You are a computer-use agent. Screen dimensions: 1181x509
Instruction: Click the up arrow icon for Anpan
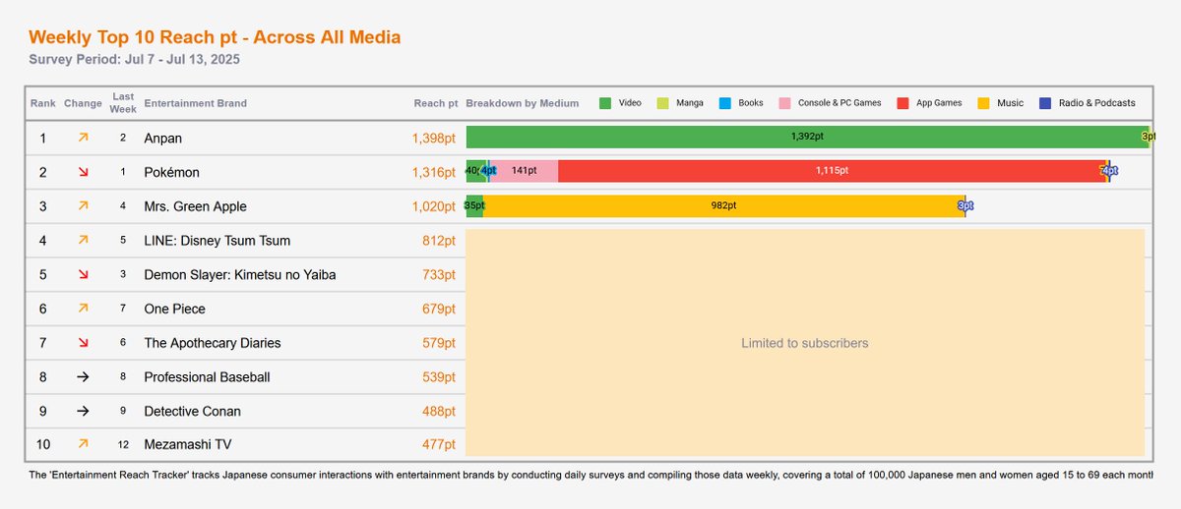click(x=83, y=139)
